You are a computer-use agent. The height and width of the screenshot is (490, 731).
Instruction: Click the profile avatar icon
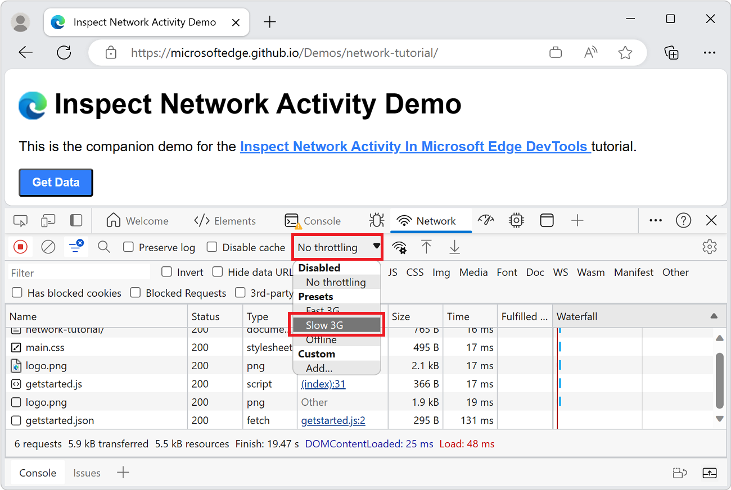(x=21, y=22)
